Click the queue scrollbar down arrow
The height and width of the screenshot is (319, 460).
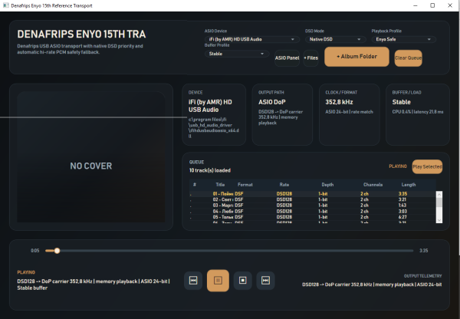click(x=439, y=220)
